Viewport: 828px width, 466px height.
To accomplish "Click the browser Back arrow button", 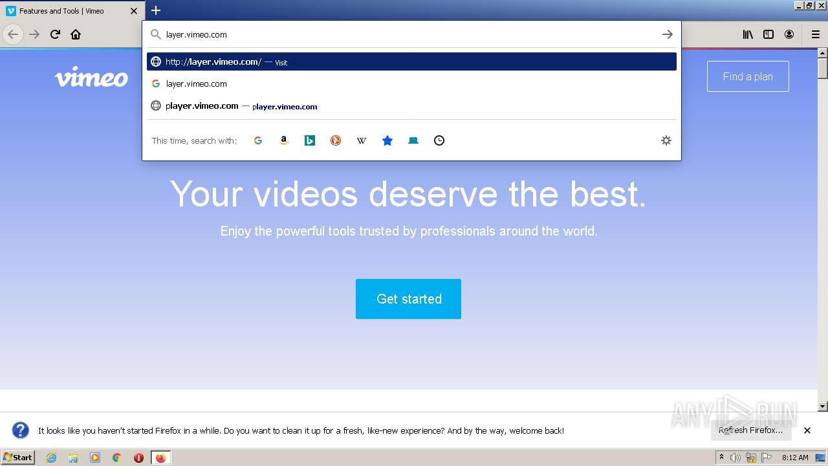I will (13, 34).
